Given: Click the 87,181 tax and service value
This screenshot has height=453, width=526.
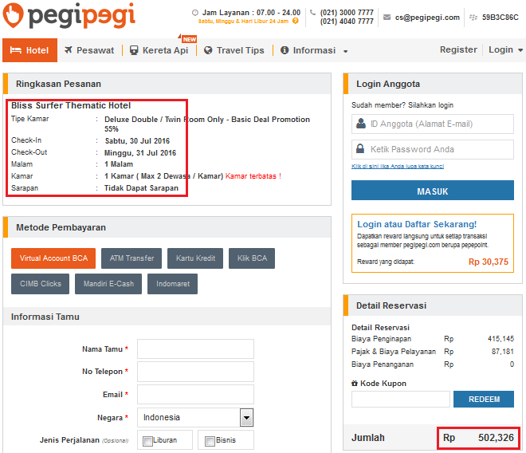Looking at the screenshot, I should point(503,352).
